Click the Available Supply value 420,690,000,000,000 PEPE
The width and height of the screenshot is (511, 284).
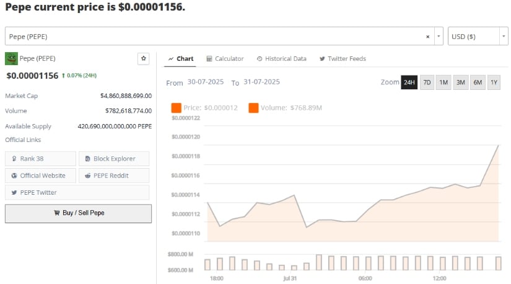[x=115, y=126]
